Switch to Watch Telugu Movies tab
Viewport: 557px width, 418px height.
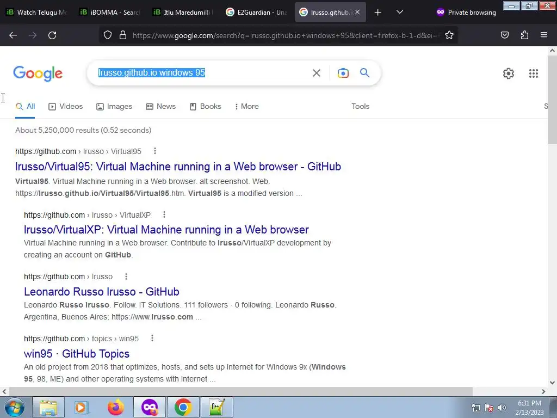[37, 12]
